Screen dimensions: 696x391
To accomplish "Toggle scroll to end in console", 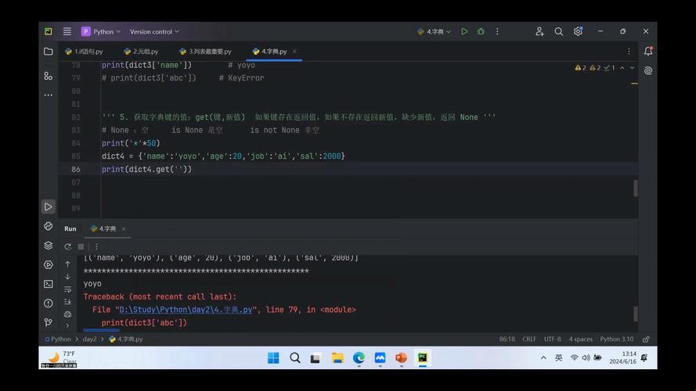I will 67,302.
